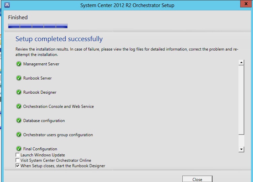Viewport: 253px width, 182px height.
Task: Uncheck start the Runbook Designer option
Action: 17,166
